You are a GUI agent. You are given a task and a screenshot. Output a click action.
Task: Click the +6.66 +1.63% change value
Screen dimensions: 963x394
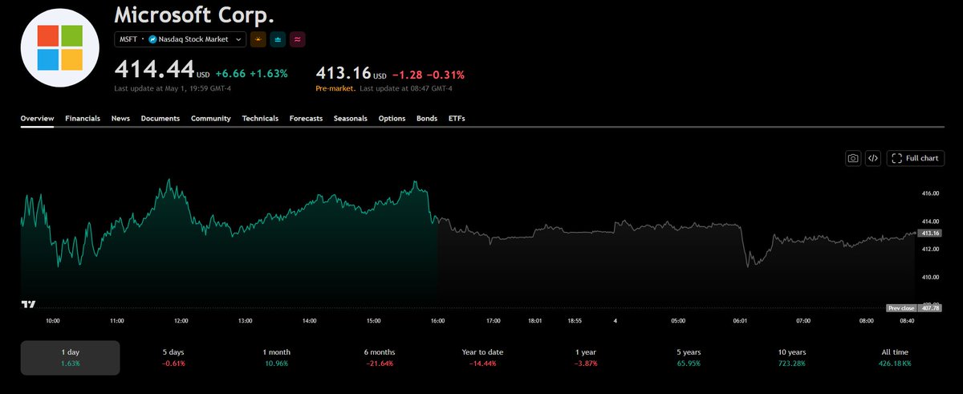[x=251, y=74]
